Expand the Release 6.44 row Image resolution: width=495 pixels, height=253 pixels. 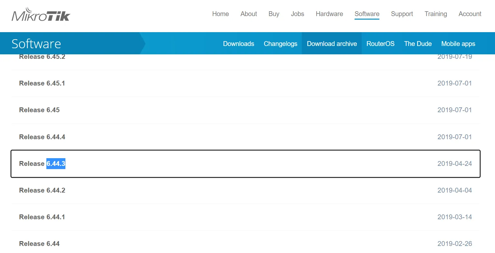click(245, 242)
